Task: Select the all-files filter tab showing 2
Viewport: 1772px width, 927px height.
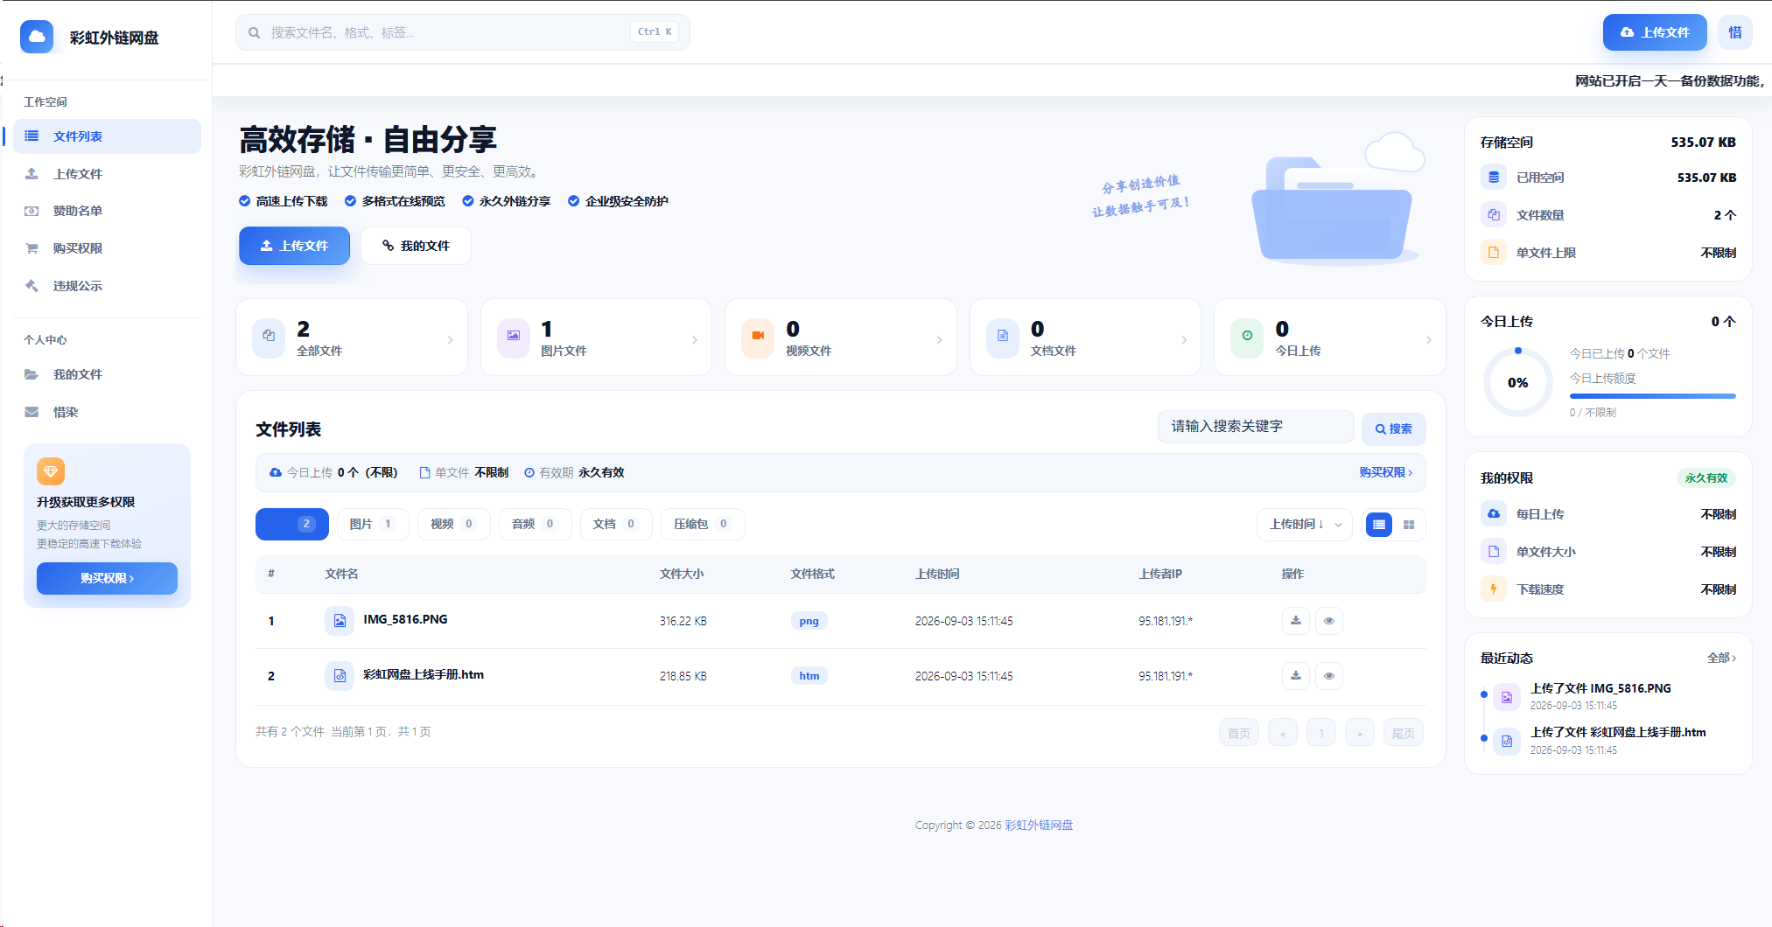Action: click(292, 524)
